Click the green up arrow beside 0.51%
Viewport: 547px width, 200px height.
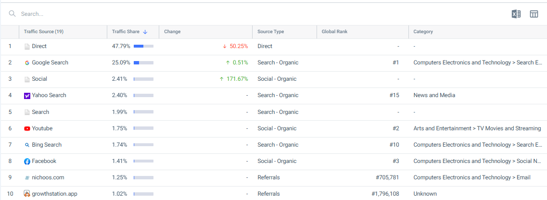(x=228, y=62)
